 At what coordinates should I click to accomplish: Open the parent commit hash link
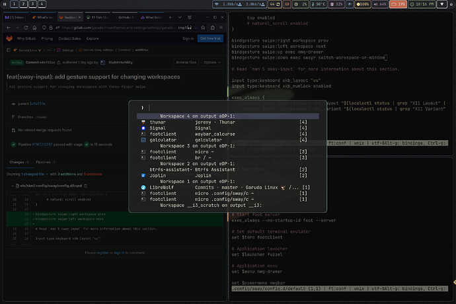pos(38,104)
